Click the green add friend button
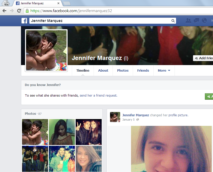Screen dimensions: 213x172 coord(209,96)
